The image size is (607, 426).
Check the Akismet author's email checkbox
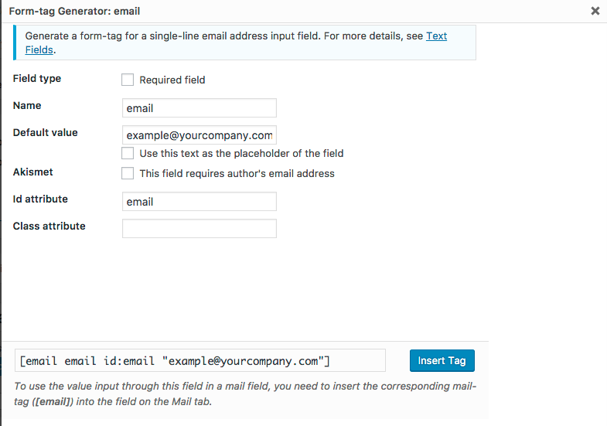128,173
